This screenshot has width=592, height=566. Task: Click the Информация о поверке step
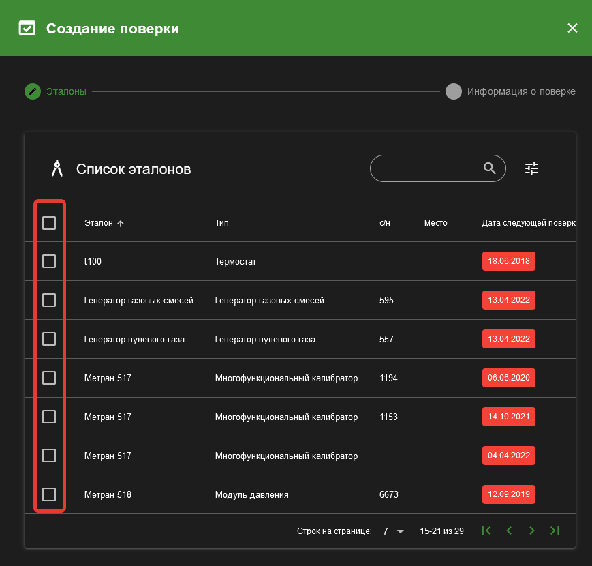tap(510, 91)
